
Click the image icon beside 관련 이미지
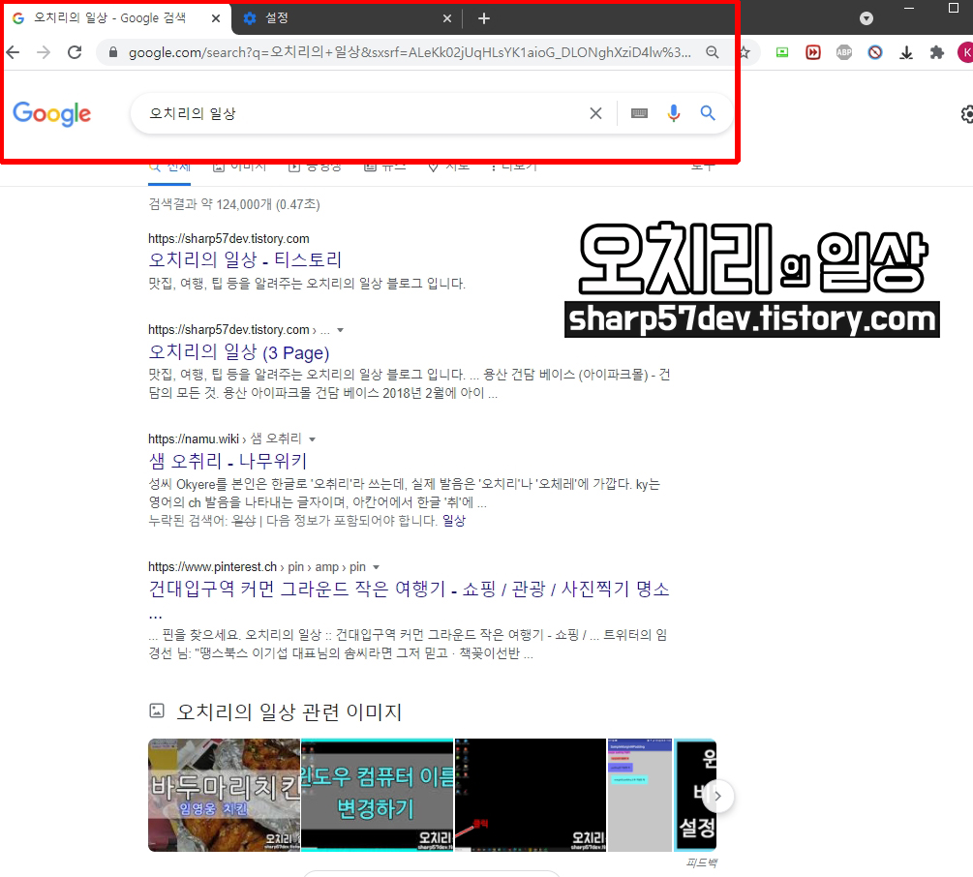157,711
